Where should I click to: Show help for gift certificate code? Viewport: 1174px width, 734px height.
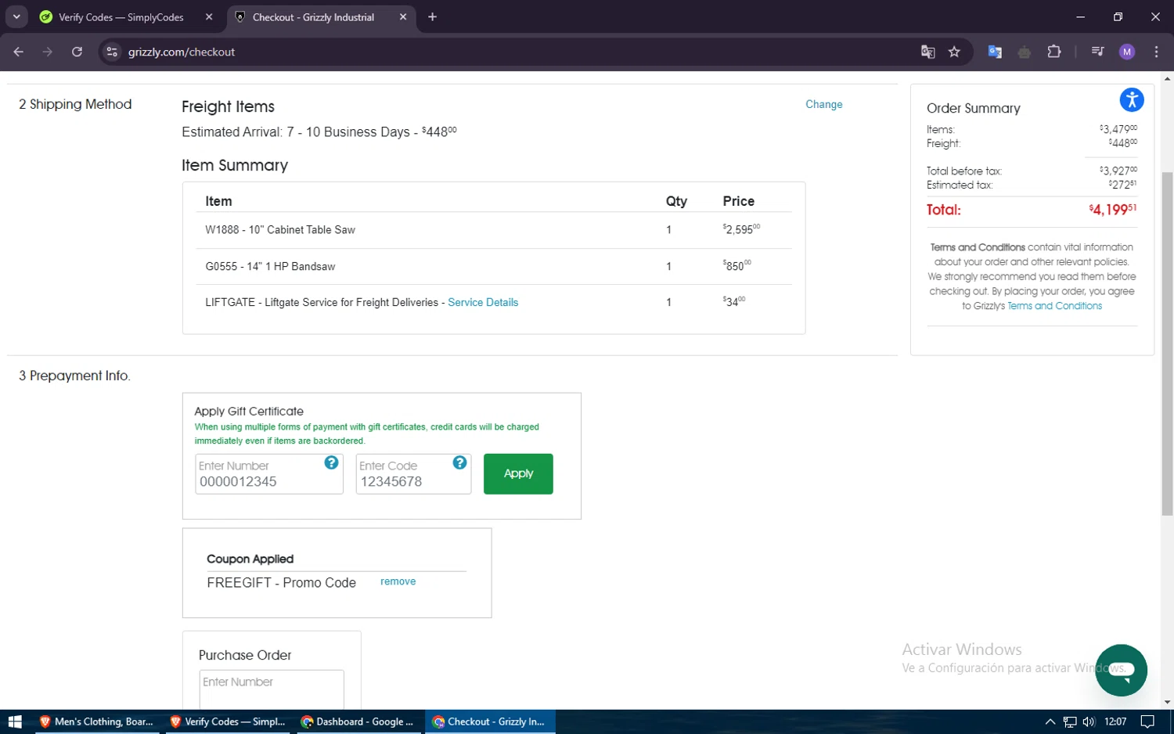coord(459,462)
